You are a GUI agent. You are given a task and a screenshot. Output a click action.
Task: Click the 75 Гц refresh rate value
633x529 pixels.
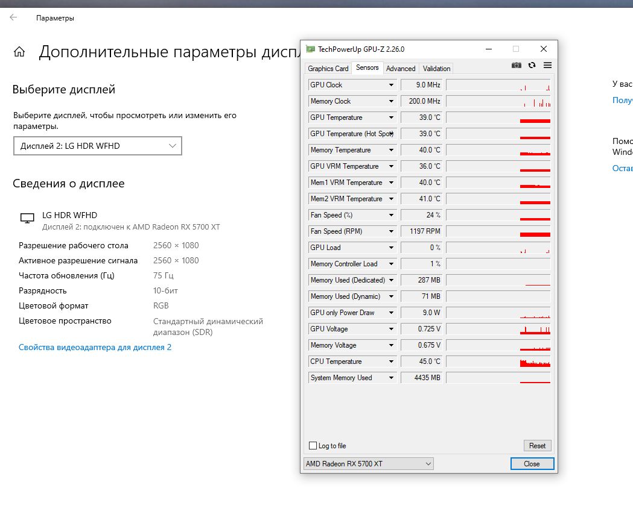tap(163, 275)
